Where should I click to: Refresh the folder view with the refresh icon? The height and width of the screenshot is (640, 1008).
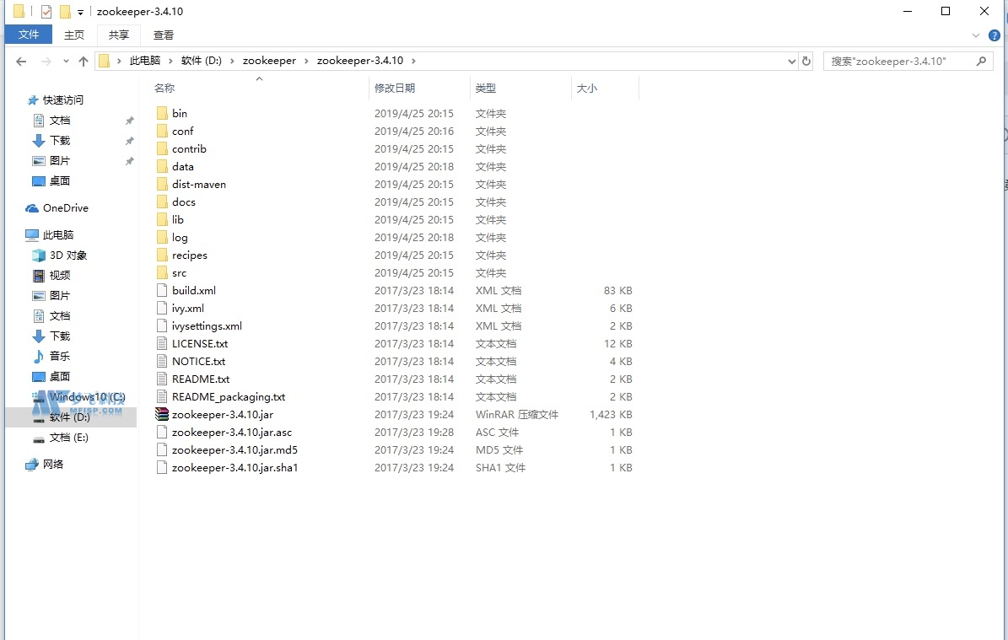[806, 60]
